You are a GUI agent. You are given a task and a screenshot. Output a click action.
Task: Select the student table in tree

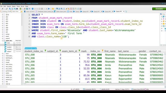tap(9, 47)
